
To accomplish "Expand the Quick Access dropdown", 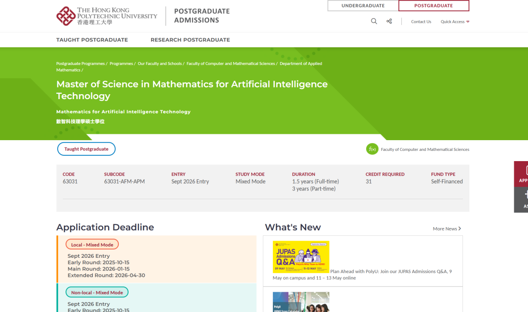I will 455,21.
